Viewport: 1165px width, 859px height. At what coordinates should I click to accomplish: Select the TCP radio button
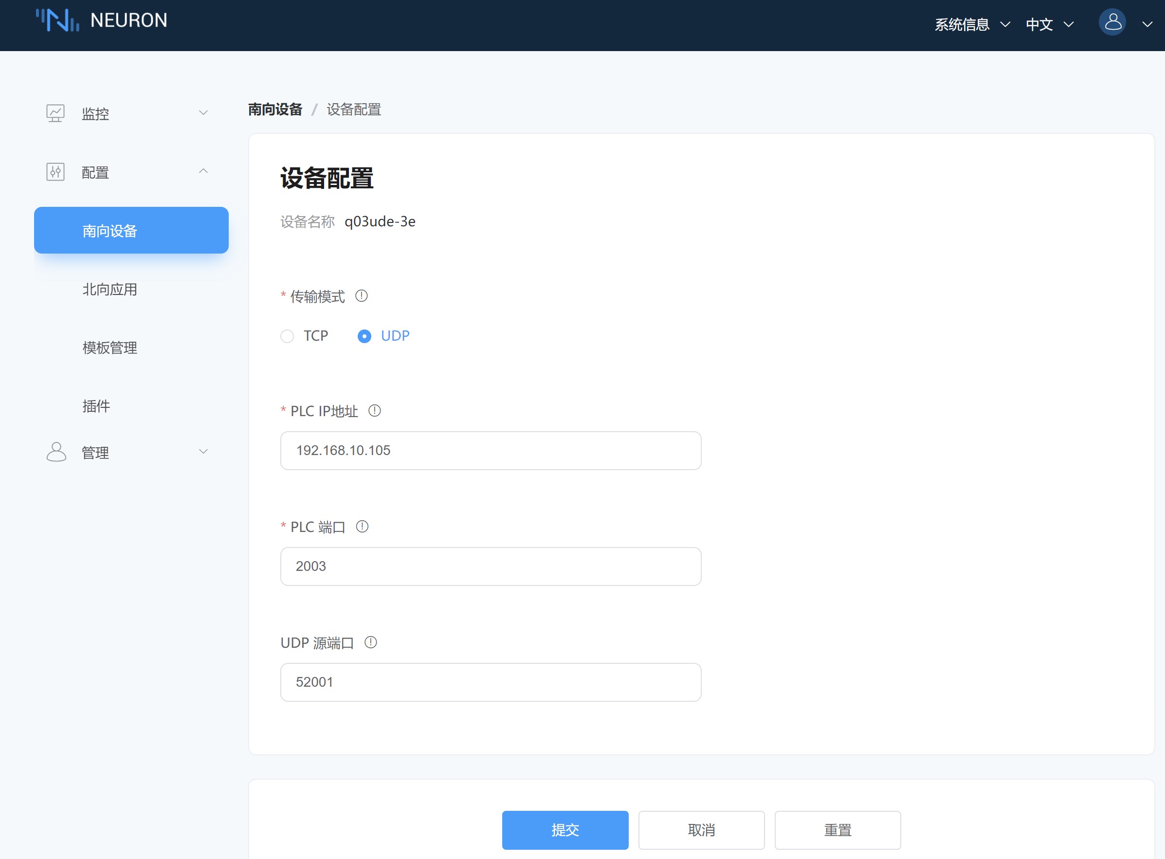(287, 336)
